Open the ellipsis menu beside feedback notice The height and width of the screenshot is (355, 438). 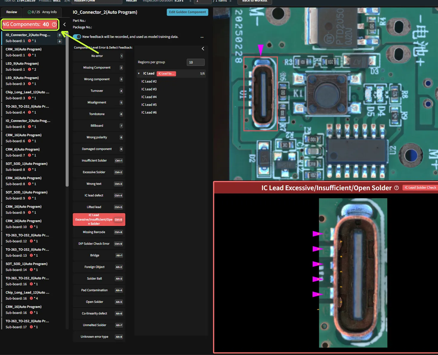(202, 37)
